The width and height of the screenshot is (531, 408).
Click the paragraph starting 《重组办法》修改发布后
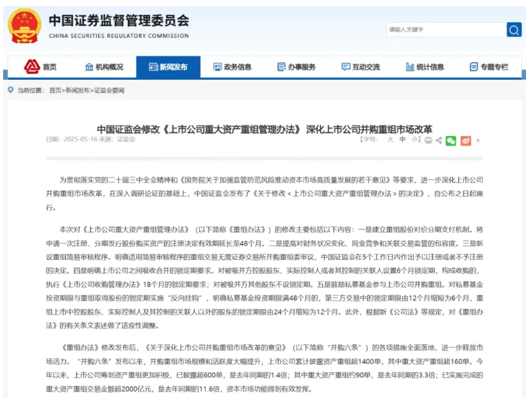coord(265,368)
